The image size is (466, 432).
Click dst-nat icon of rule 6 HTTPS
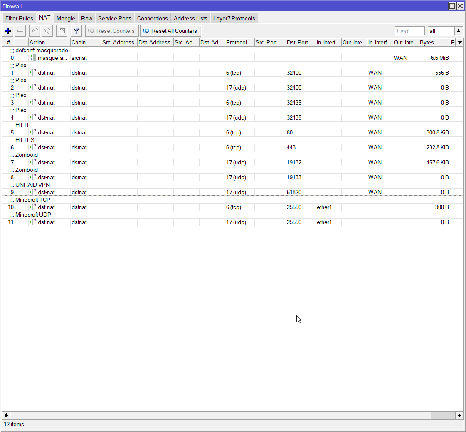click(x=33, y=147)
